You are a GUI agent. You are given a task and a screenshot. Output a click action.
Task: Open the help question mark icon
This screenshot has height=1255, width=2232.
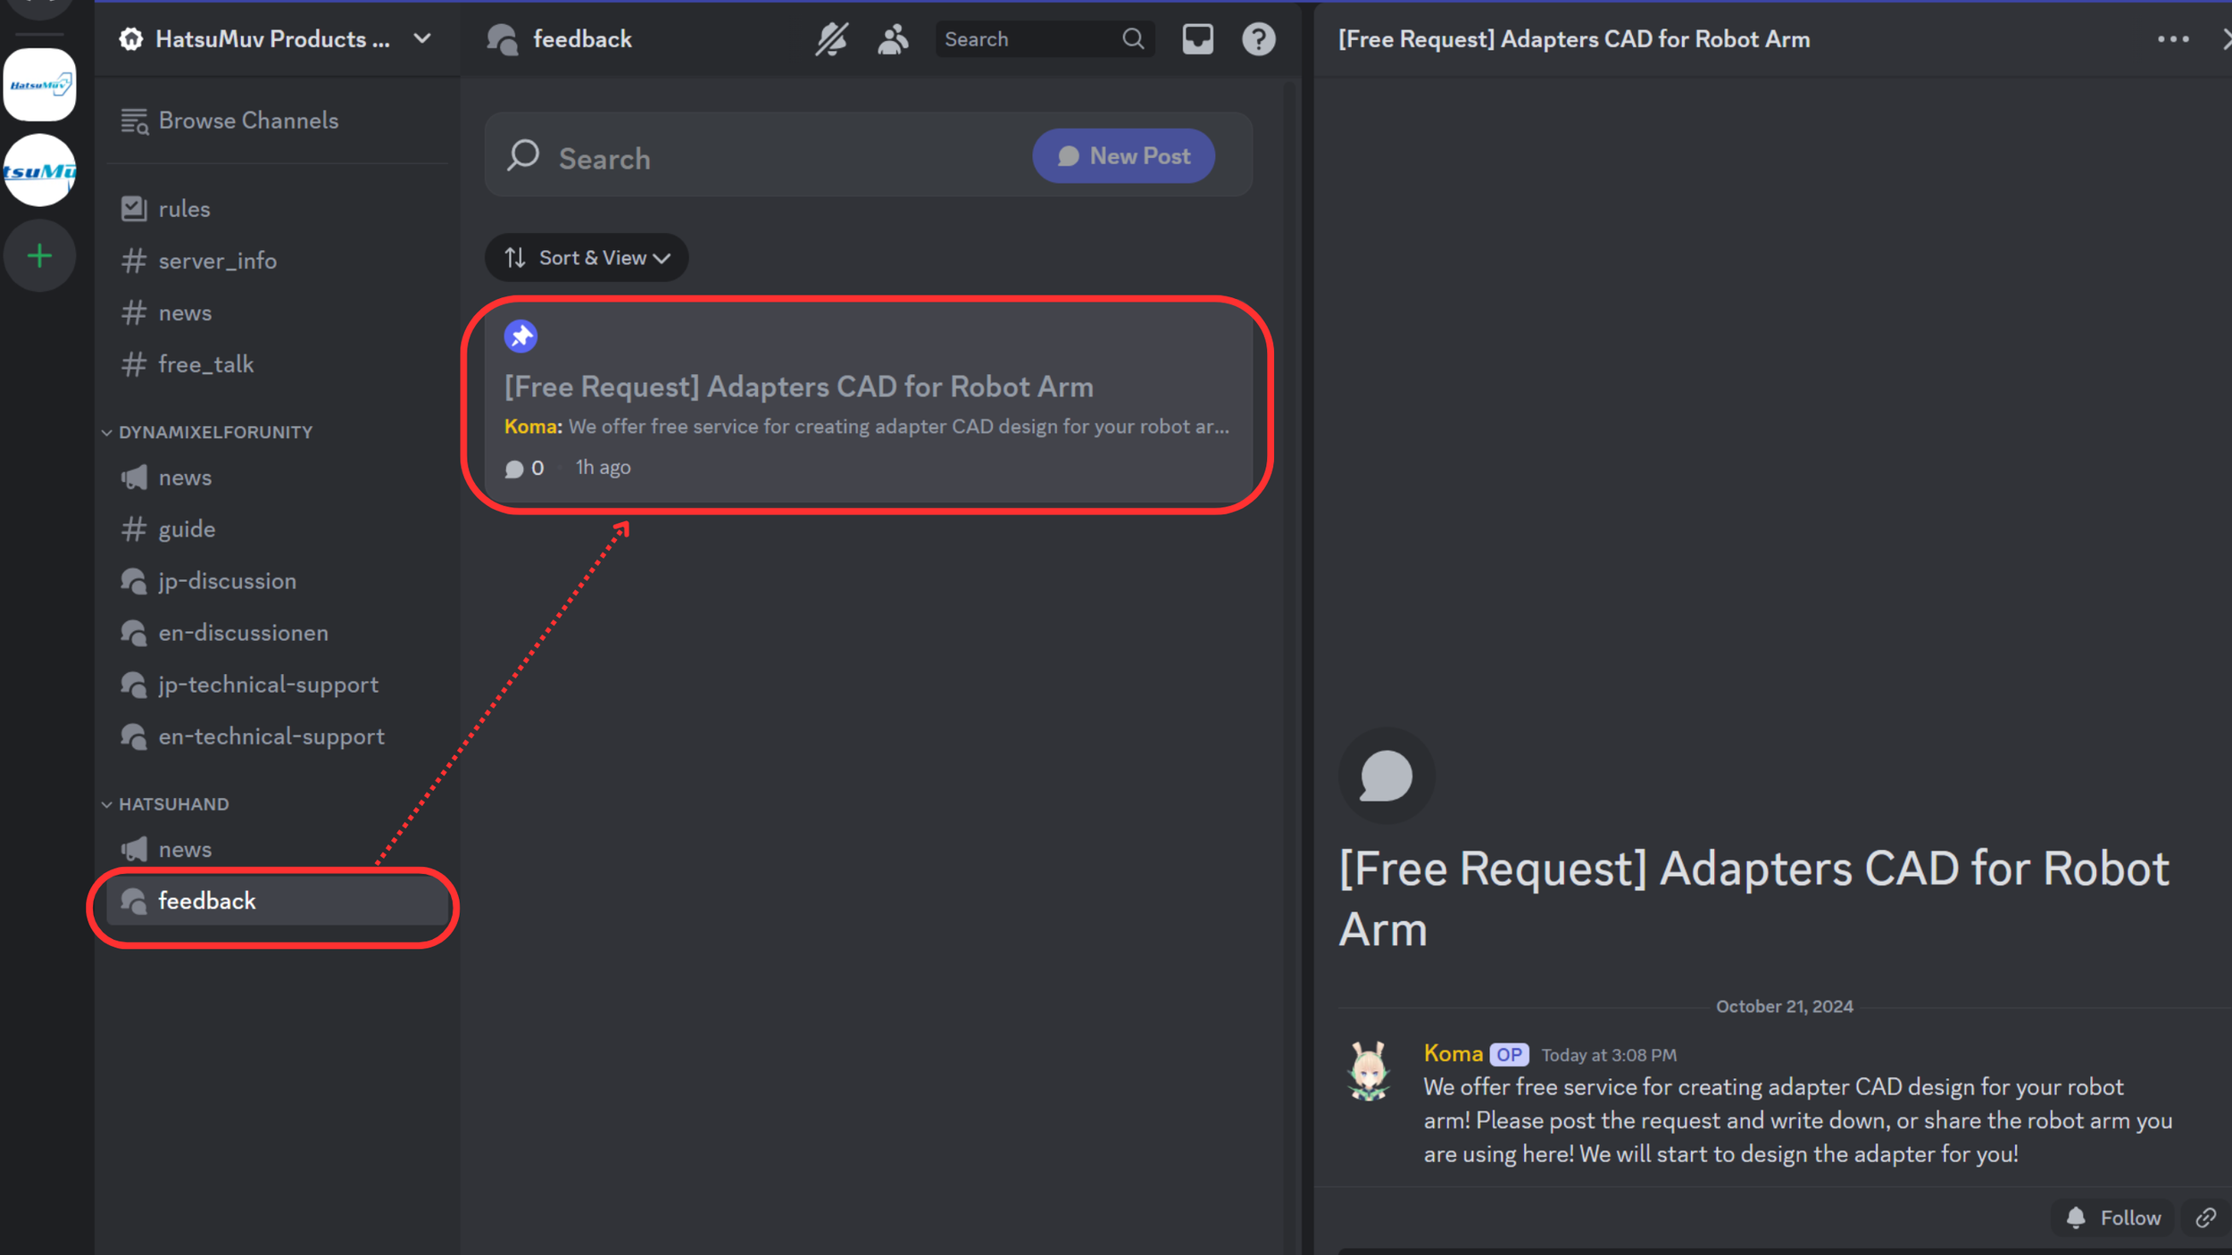[1258, 39]
